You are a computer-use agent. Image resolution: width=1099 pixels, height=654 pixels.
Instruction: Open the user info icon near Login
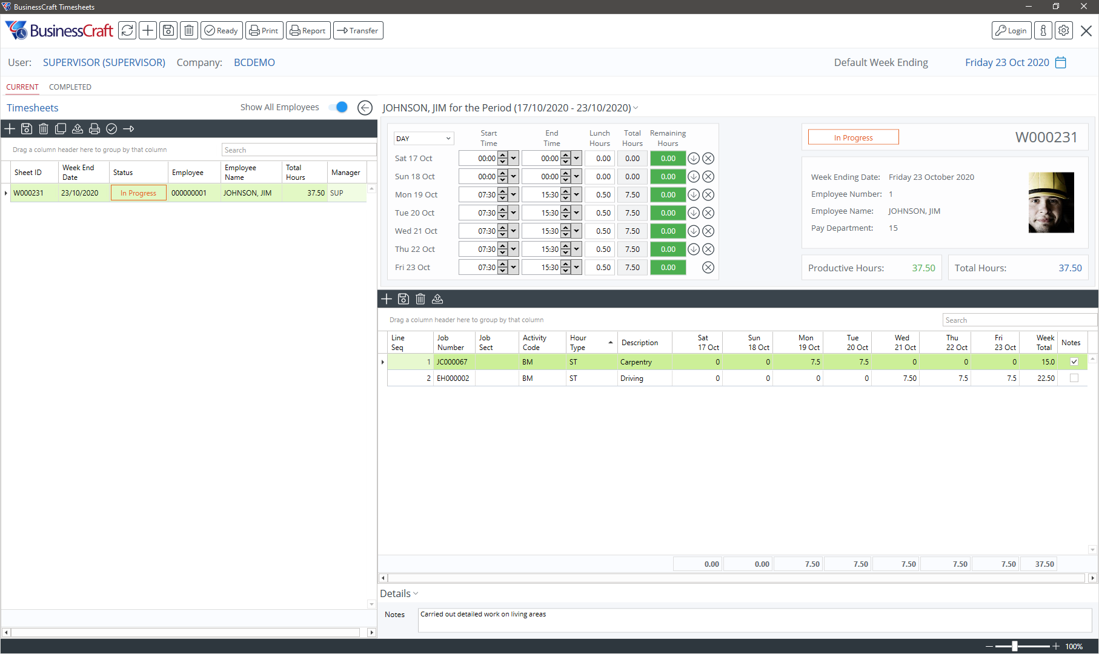tap(1043, 30)
